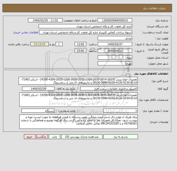This screenshot has height=171, width=177.
Task: Select the delivery province field تهران
Action: pyautogui.click(x=115, y=57)
